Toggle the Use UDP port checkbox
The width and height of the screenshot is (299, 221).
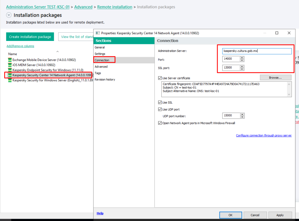tap(160, 109)
